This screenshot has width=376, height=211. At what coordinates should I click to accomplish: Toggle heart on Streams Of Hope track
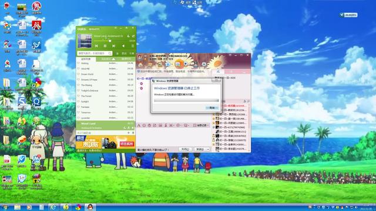click(78, 80)
